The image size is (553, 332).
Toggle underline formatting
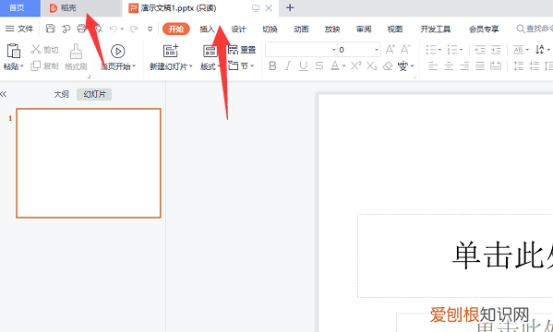tap(304, 65)
